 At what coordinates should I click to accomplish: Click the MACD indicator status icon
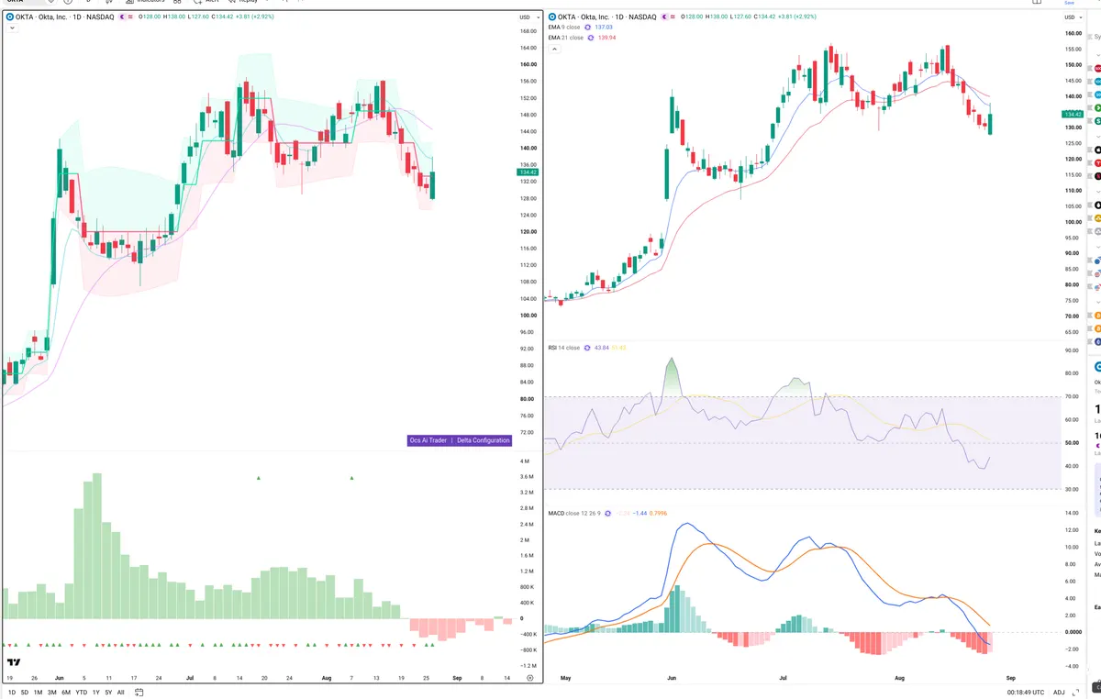(607, 513)
